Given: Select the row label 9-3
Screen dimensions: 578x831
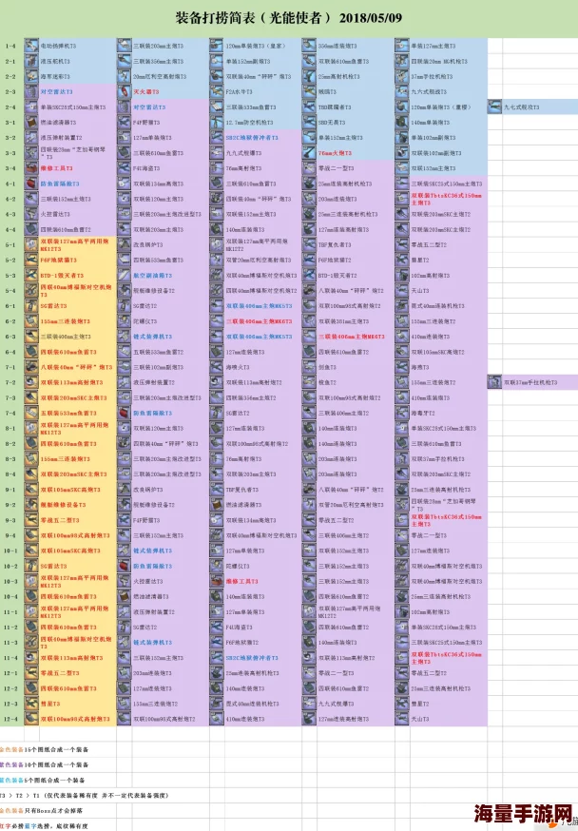Looking at the screenshot, I should click(10, 520).
